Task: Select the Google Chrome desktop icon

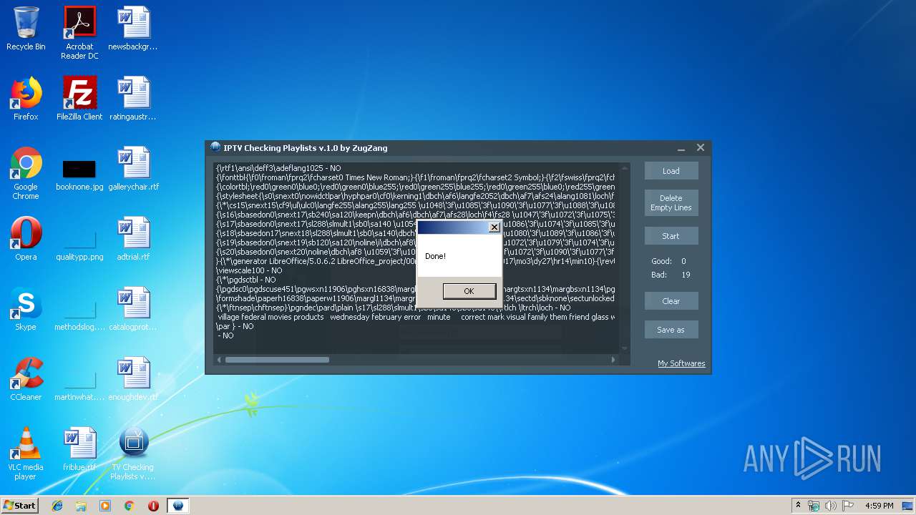Action: coord(26,174)
